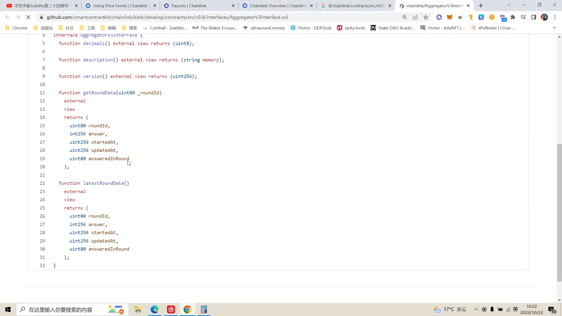Open Coinhall Dashboard bookmark

pyautogui.click(x=165, y=28)
